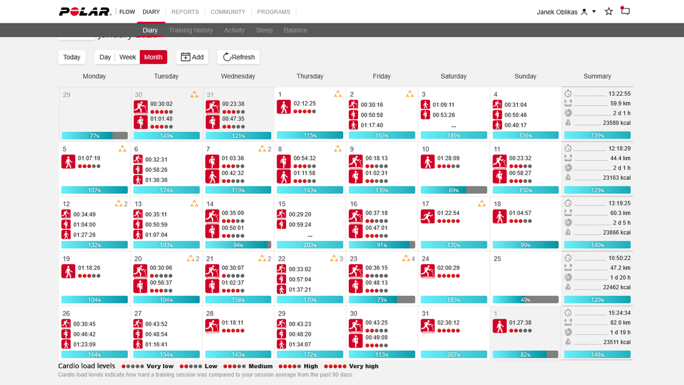
Task: Open the notifications icon in top right
Action: click(625, 11)
